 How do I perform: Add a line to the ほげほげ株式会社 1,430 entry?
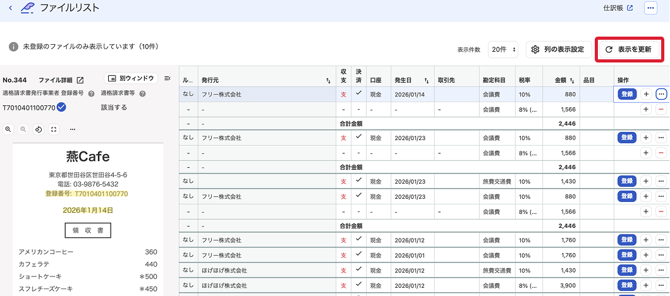pos(645,270)
